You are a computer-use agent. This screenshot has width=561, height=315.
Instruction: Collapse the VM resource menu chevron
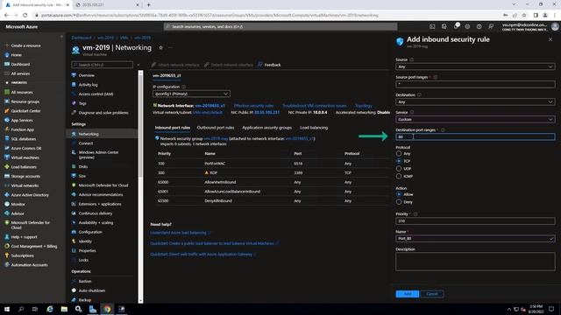[138, 65]
